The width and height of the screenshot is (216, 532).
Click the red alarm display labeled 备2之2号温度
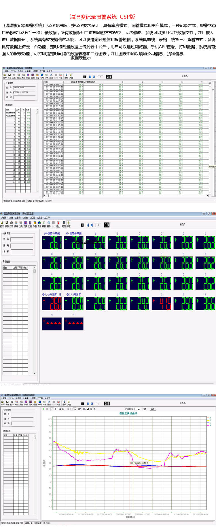click(x=52, y=304)
